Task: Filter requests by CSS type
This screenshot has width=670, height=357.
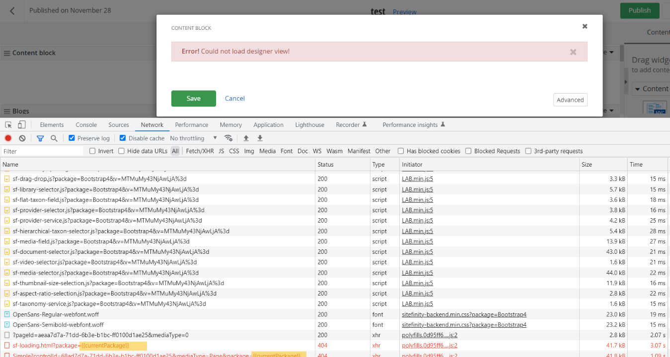Action: click(234, 151)
